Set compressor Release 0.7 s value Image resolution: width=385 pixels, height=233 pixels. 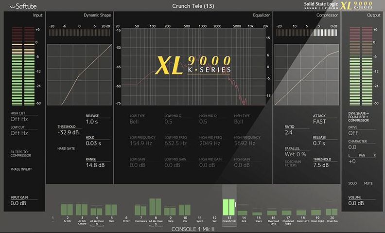319,143
